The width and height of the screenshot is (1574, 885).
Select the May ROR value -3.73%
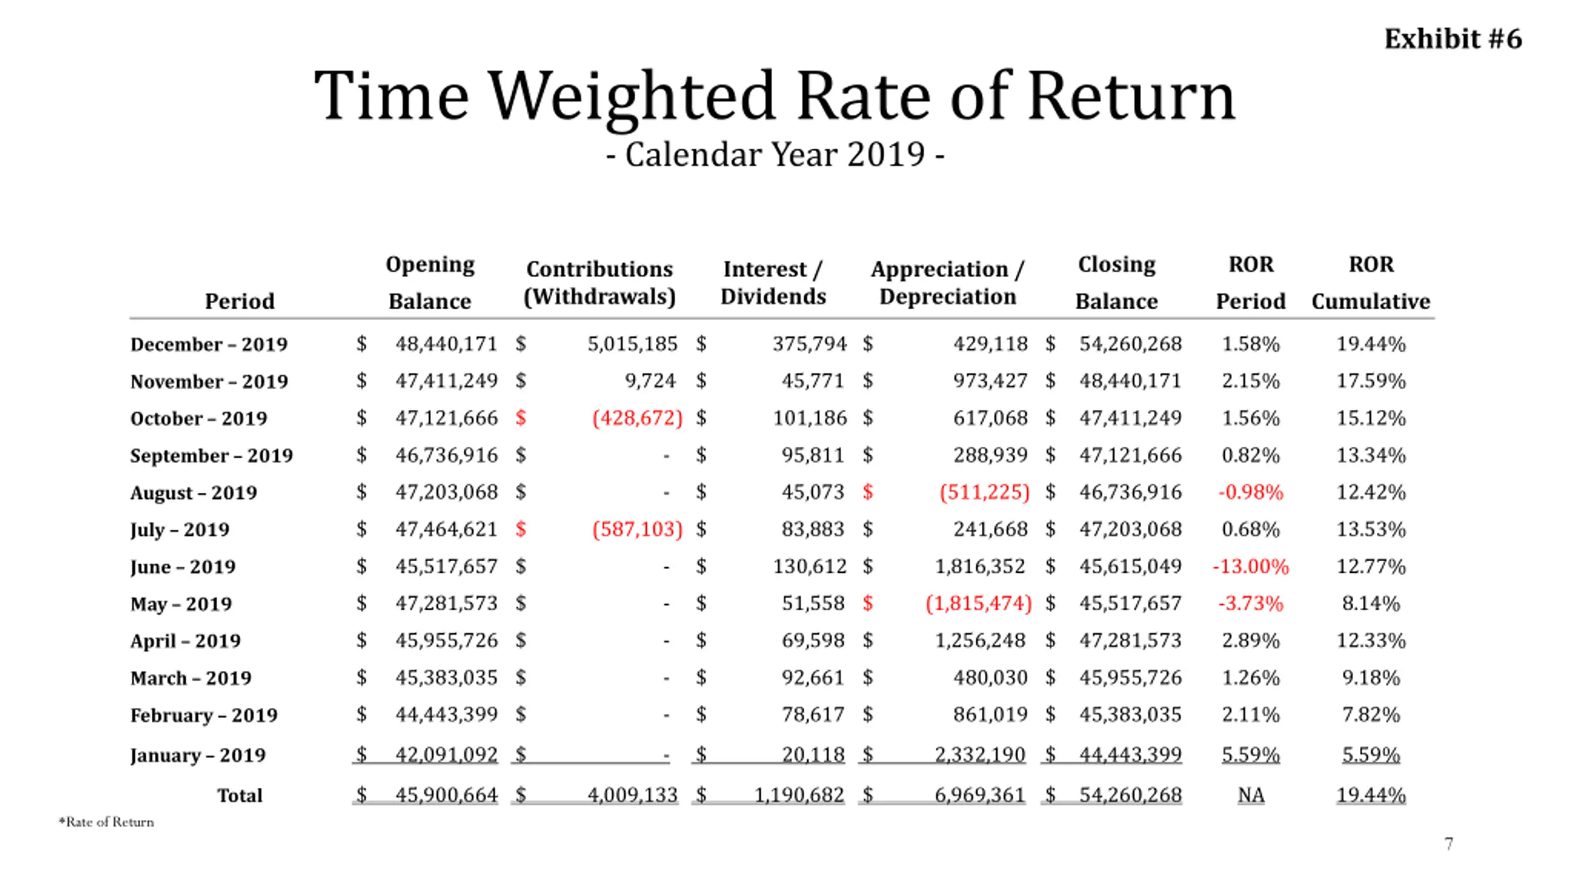(x=1251, y=604)
